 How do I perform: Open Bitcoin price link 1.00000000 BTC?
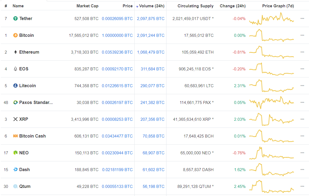tap(117, 35)
